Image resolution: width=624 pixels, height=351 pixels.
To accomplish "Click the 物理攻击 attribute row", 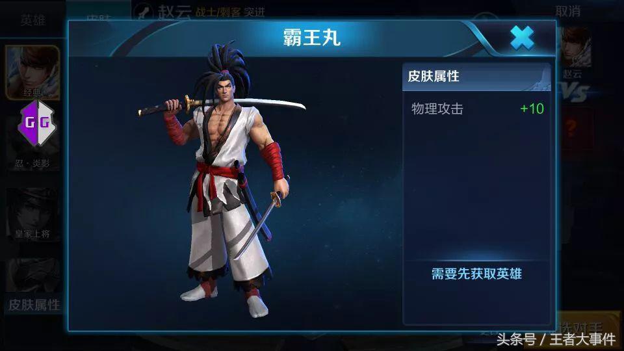I will coord(476,109).
